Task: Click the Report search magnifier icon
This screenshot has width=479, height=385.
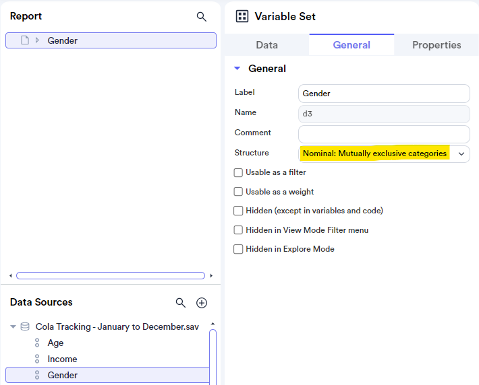Action: [201, 17]
